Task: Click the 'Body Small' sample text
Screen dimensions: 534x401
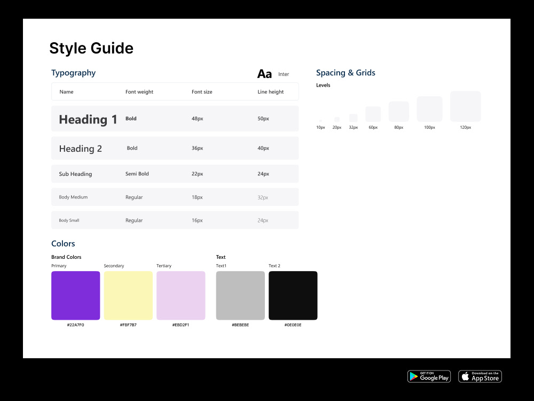Action: coord(69,220)
